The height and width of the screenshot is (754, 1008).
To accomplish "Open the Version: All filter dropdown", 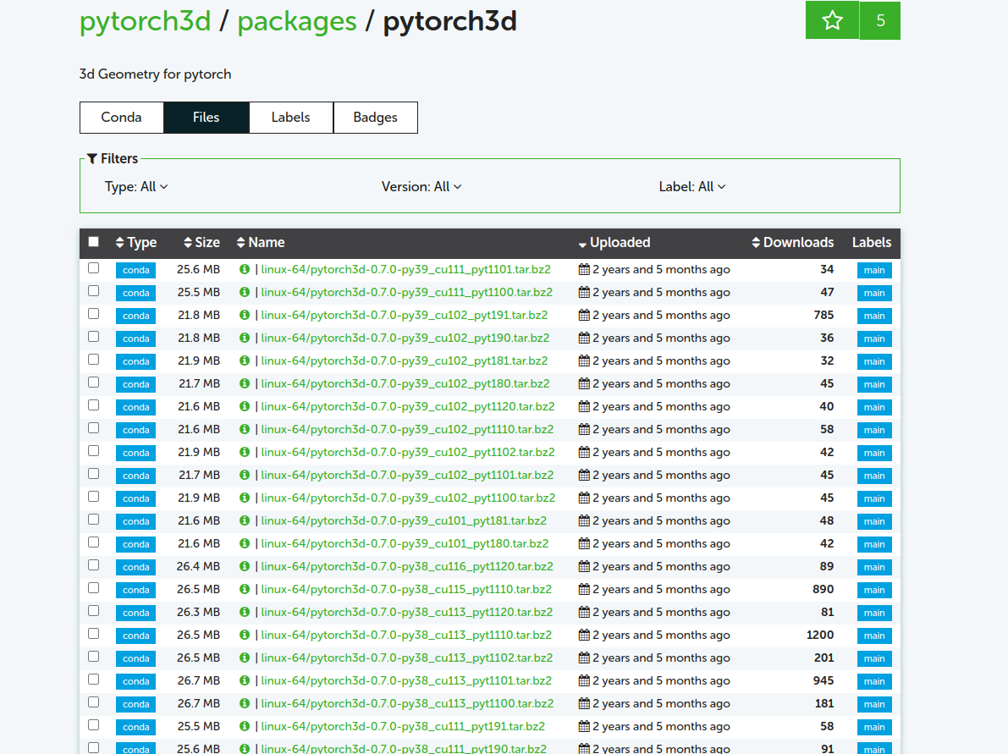I will tap(421, 186).
